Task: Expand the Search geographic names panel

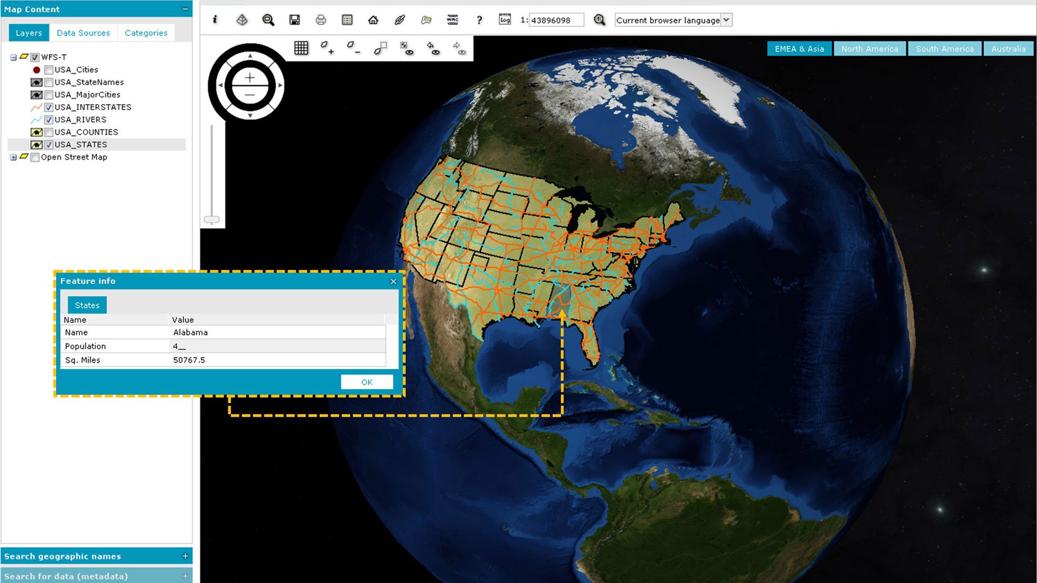Action: pos(185,556)
